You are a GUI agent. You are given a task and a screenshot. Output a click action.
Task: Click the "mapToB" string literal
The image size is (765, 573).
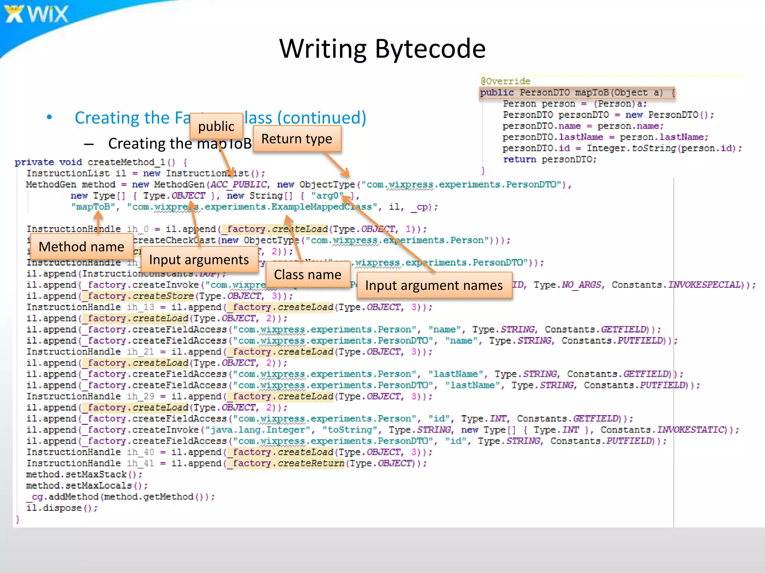click(93, 207)
